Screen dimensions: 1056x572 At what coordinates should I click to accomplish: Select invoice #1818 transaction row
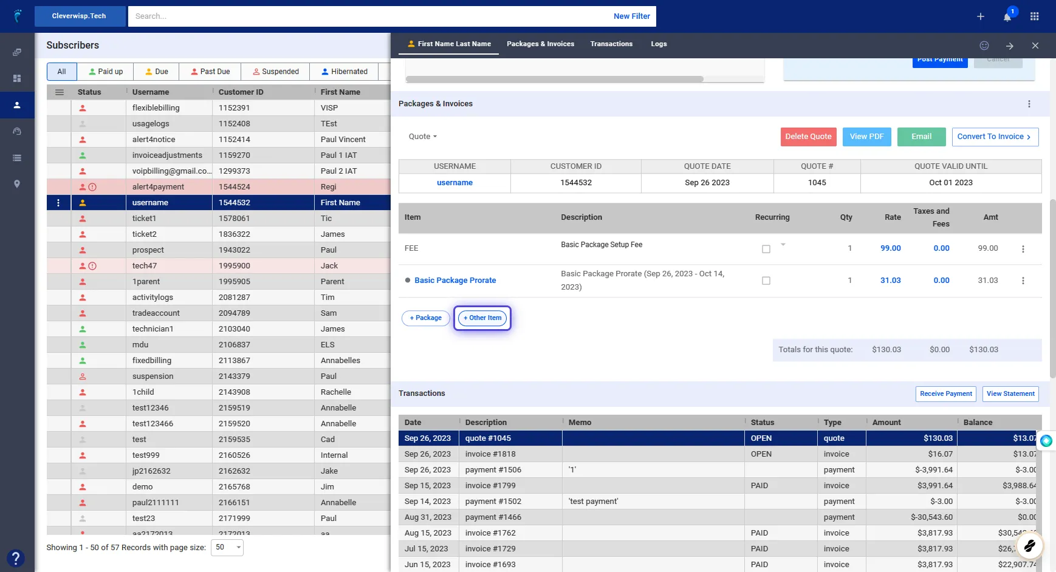coord(718,454)
